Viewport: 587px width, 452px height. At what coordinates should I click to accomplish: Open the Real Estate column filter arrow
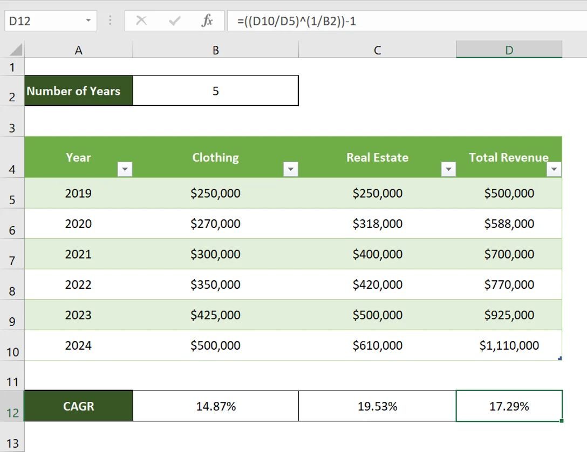[449, 169]
